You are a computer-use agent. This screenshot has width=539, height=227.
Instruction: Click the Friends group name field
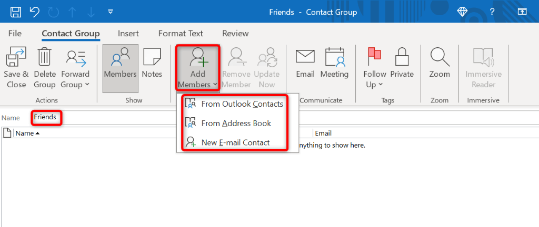click(45, 117)
